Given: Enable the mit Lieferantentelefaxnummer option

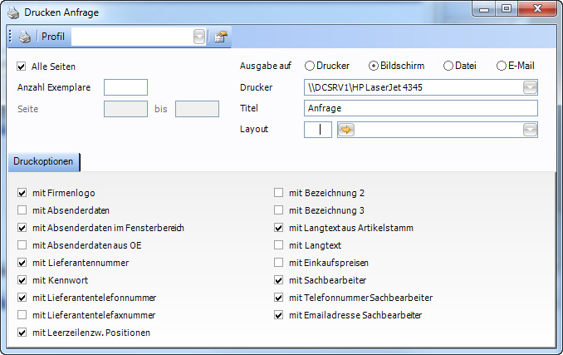Looking at the screenshot, I should [x=22, y=315].
